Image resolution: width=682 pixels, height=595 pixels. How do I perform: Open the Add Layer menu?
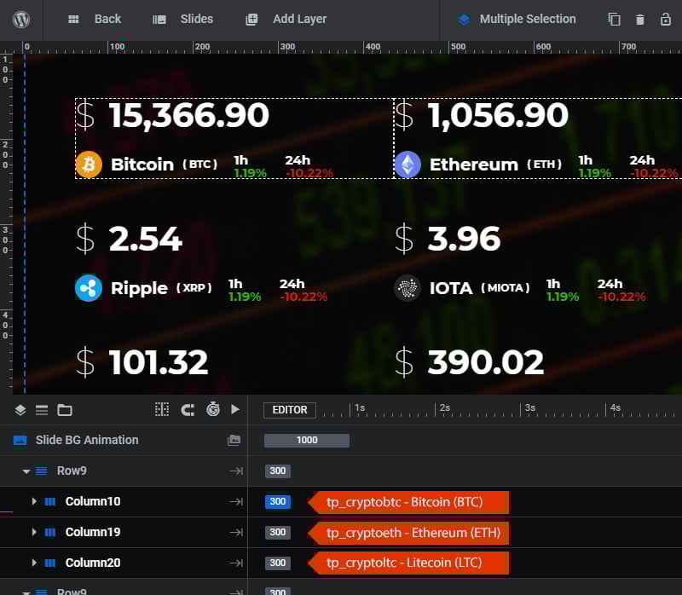300,19
